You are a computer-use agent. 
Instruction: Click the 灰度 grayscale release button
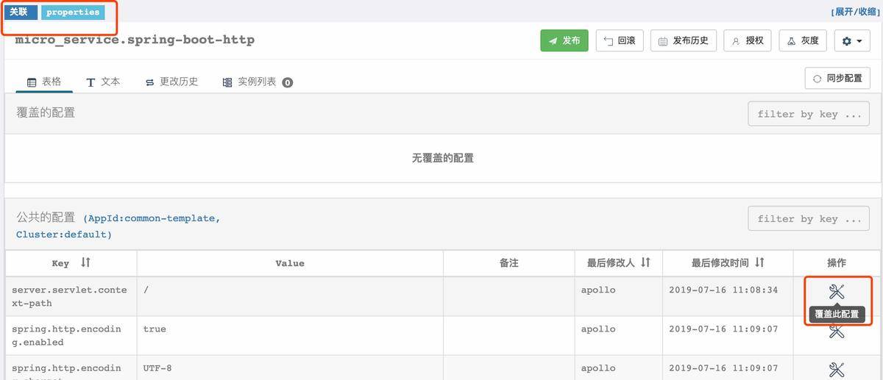(x=803, y=40)
